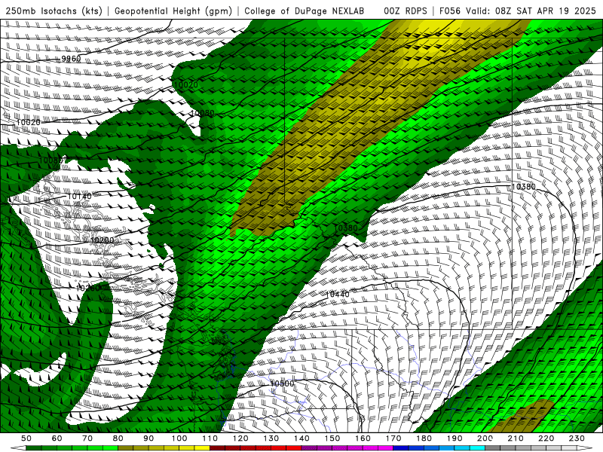Click the 10500 height contour label

(x=282, y=383)
